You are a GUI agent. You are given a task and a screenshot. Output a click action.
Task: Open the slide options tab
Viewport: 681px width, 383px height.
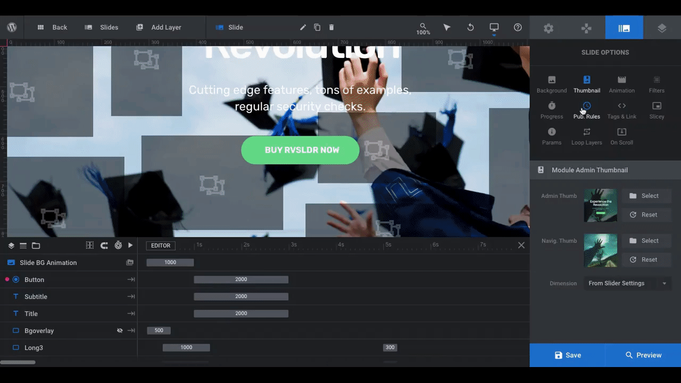click(x=624, y=28)
